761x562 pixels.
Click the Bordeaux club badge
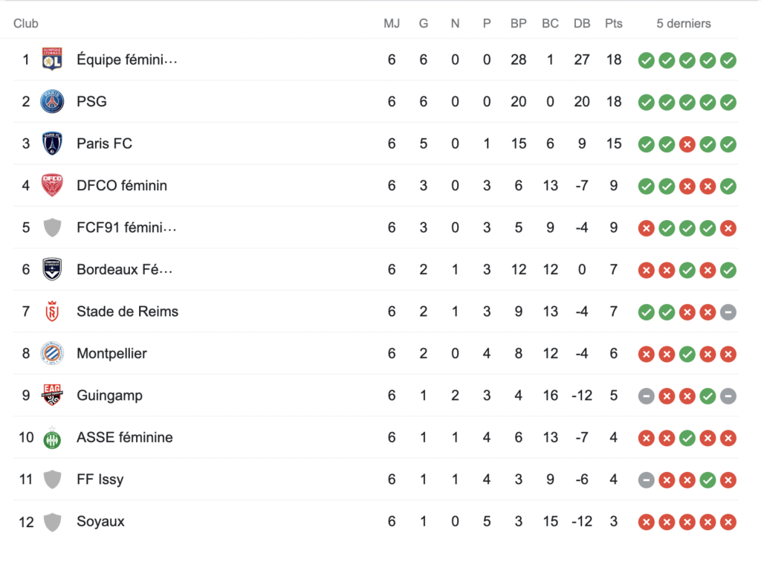click(52, 269)
